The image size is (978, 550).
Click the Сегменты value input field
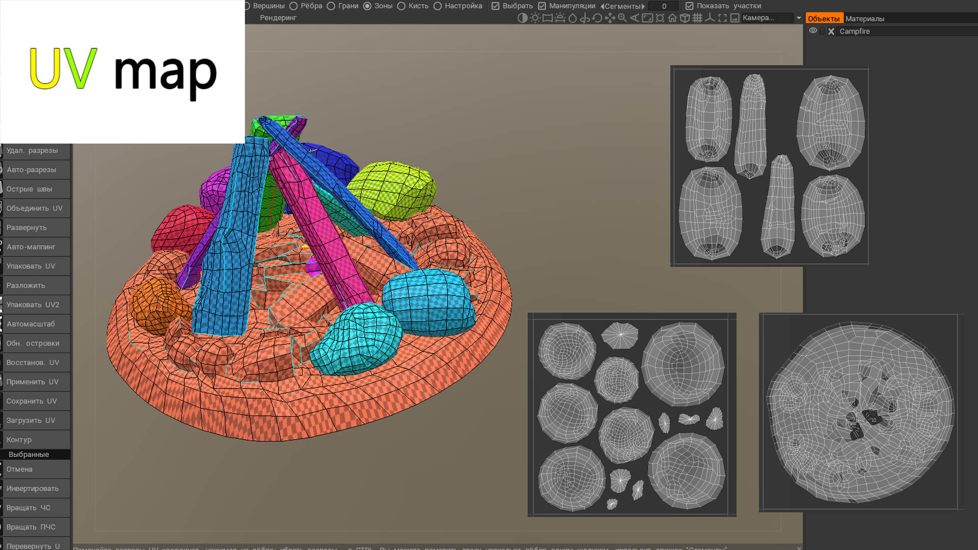pyautogui.click(x=664, y=6)
